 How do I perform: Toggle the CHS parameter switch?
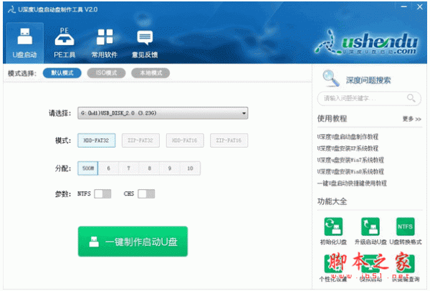146,194
